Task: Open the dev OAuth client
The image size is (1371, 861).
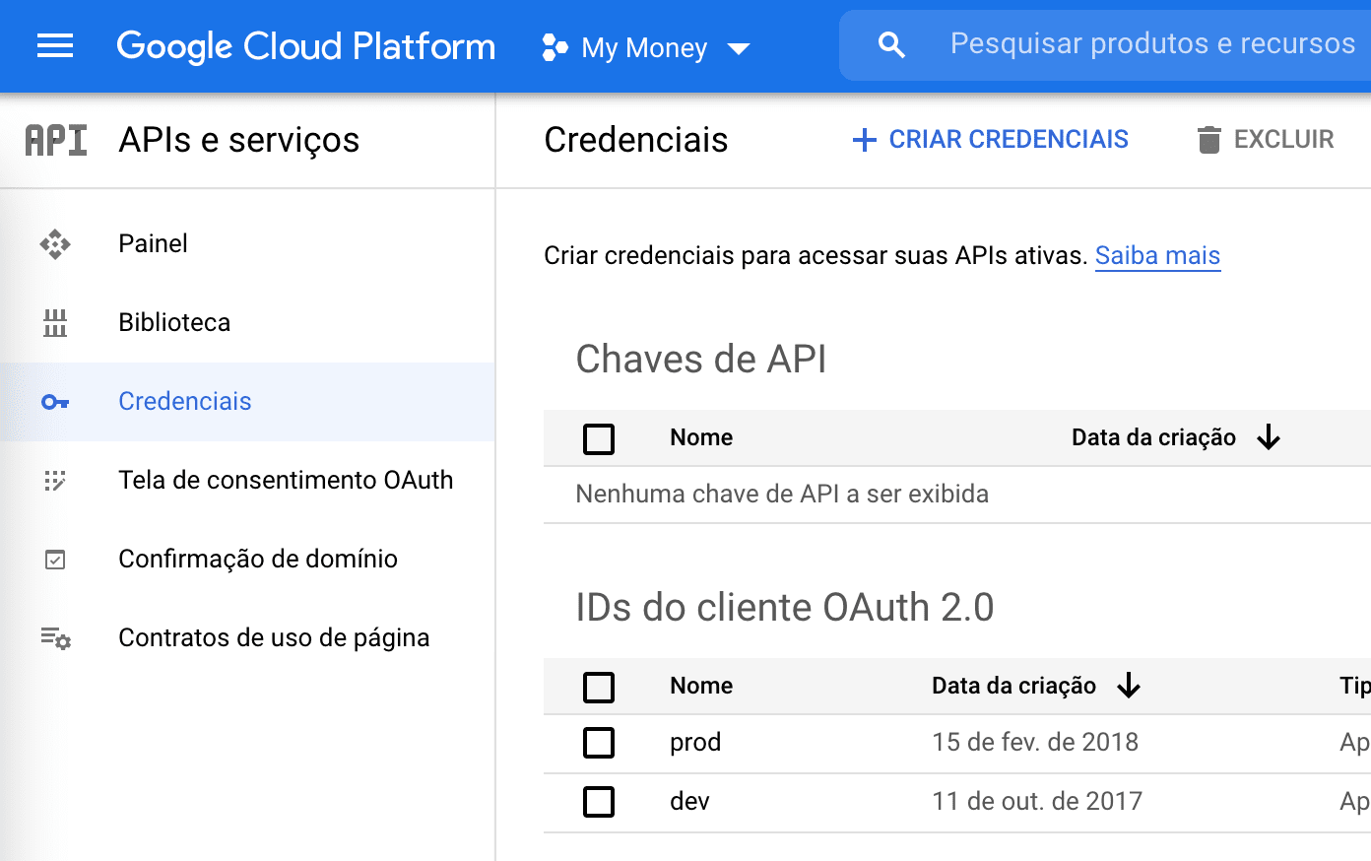Action: click(x=689, y=801)
